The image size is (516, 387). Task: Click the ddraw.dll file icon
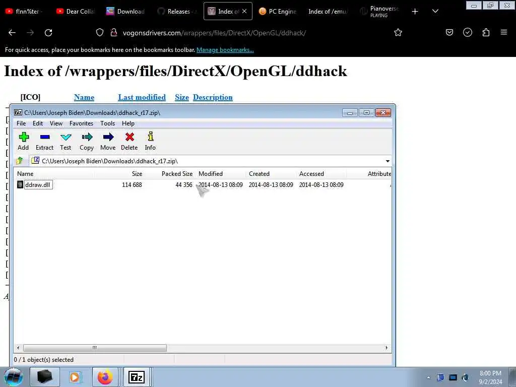[20, 184]
